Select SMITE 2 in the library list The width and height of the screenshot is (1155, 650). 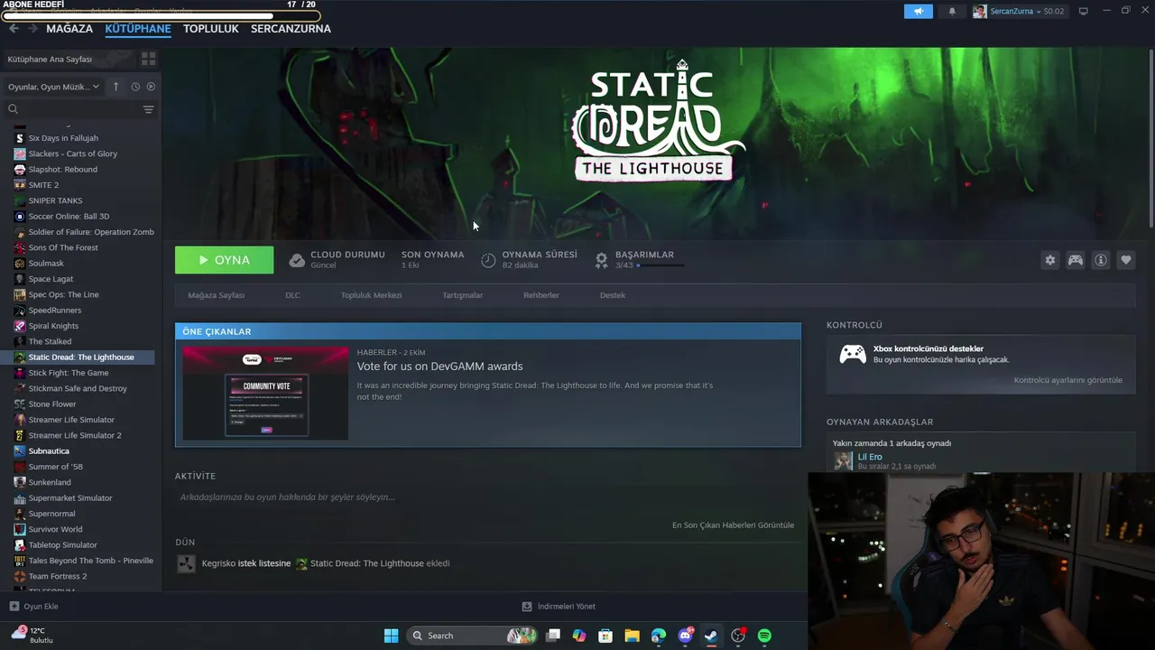[x=43, y=185]
